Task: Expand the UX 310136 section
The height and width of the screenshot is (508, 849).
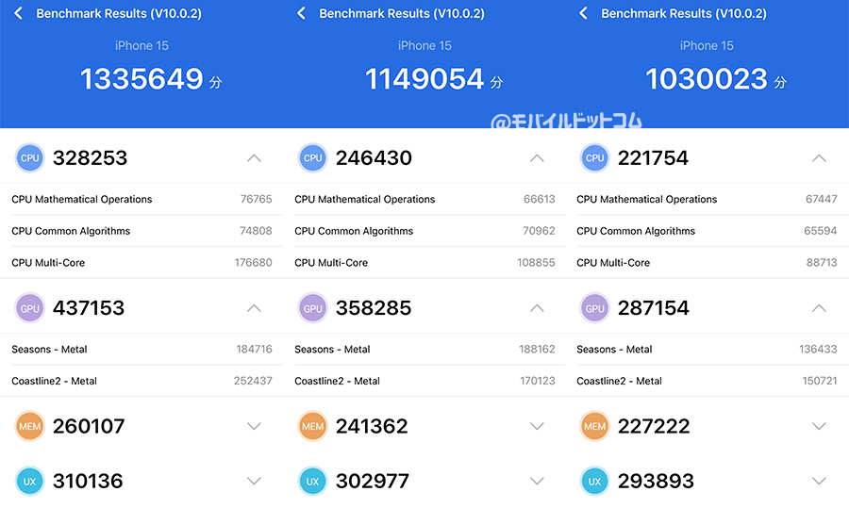Action: (254, 481)
